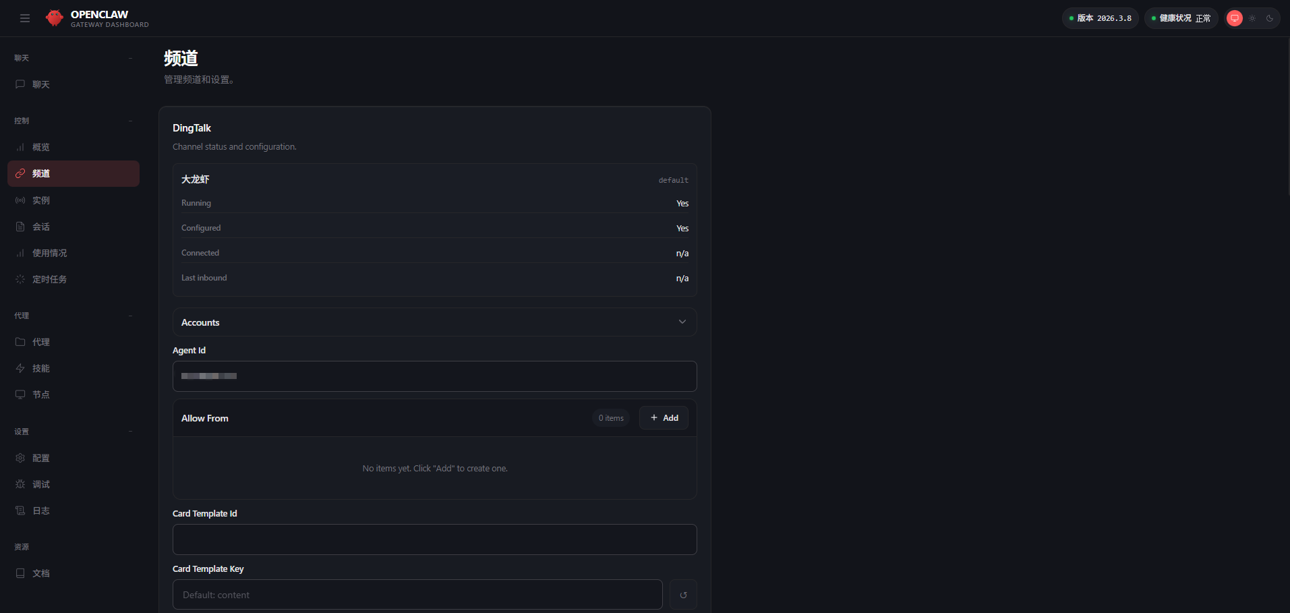This screenshot has width=1290, height=613.
Task: Click the Configured row's Yes value
Action: pos(682,228)
